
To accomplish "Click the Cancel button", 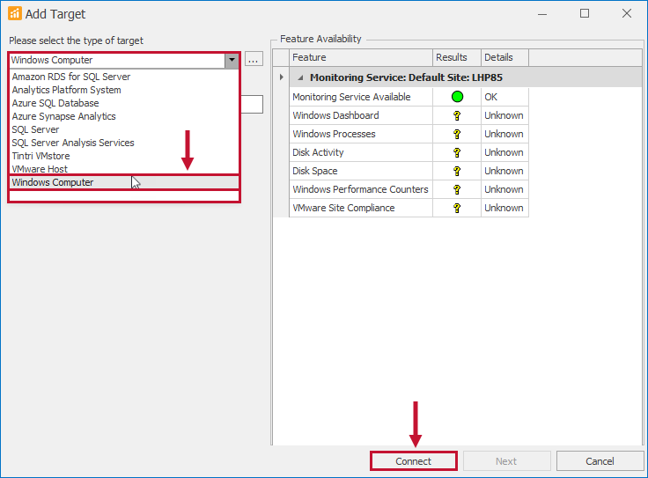I will [600, 461].
